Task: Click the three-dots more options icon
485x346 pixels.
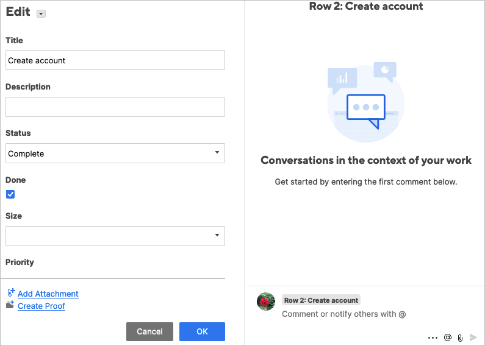Action: [x=433, y=337]
